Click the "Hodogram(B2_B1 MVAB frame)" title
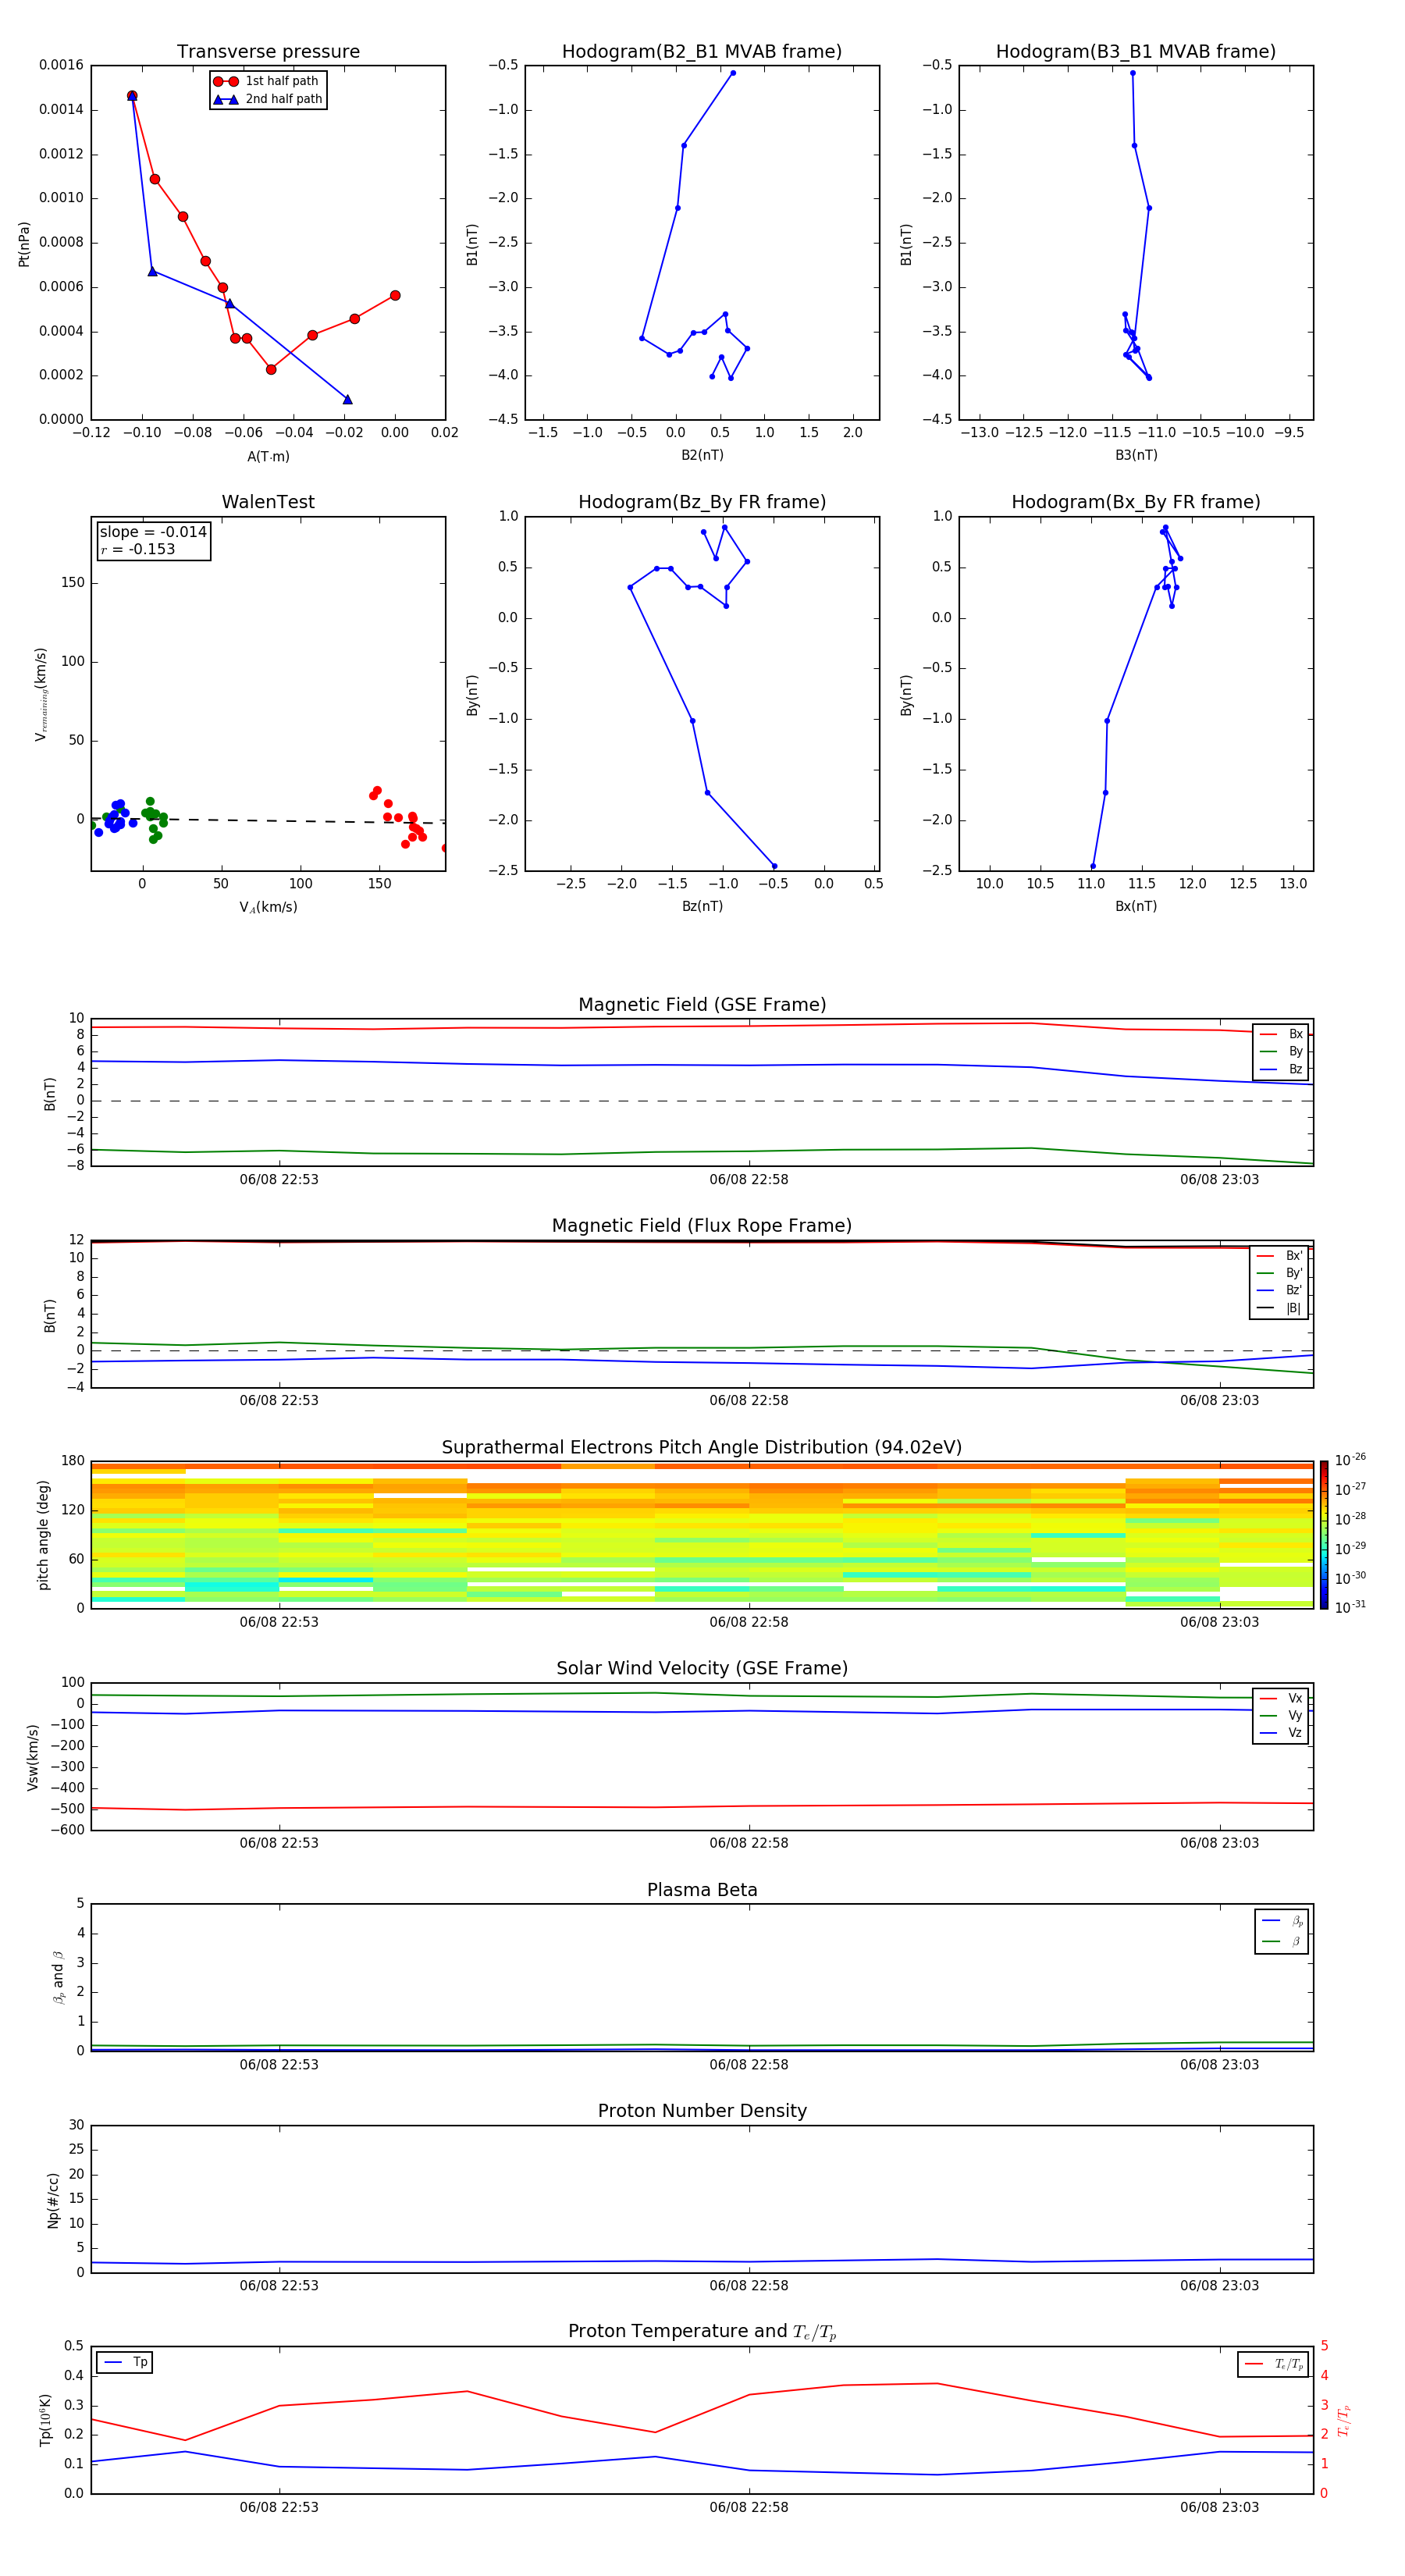 click(x=702, y=52)
